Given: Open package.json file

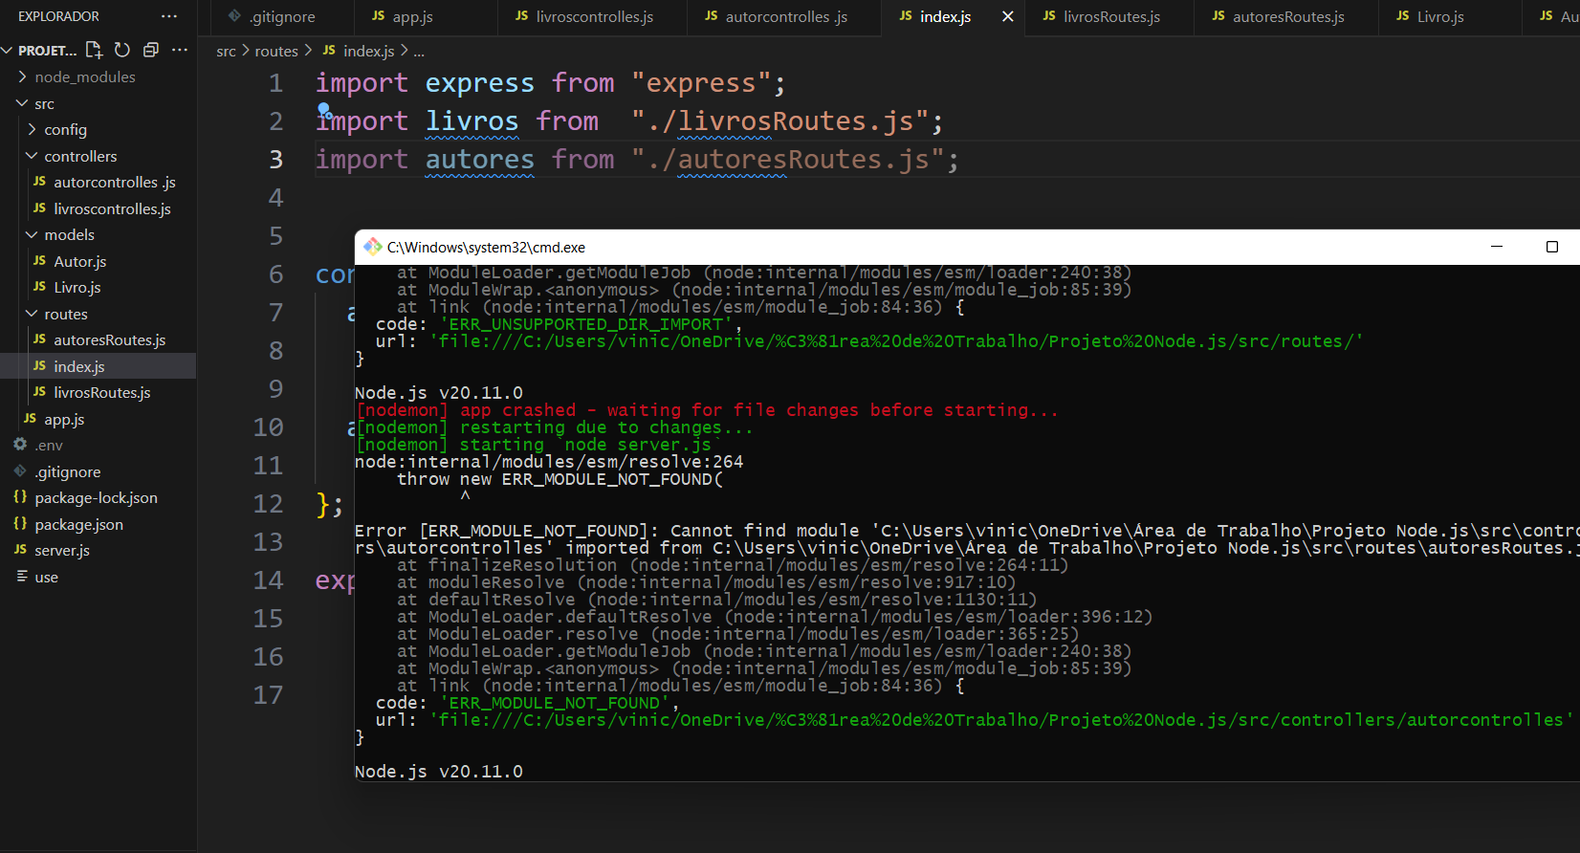Looking at the screenshot, I should (x=98, y=524).
